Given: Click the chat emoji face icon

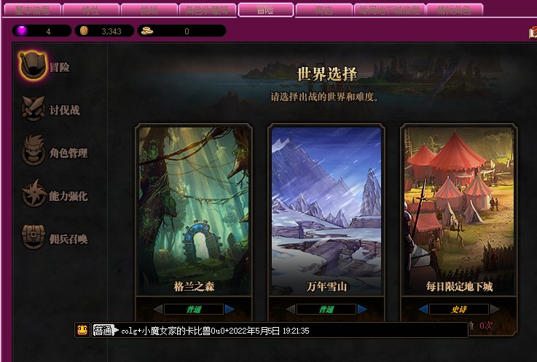Looking at the screenshot, I should point(82,330).
